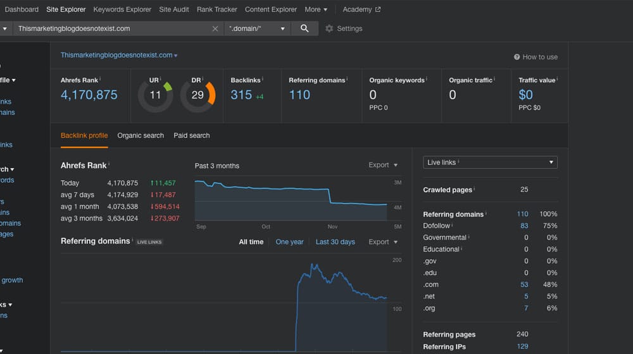Click the DR donut chart
The image size is (633, 354).
(197, 95)
